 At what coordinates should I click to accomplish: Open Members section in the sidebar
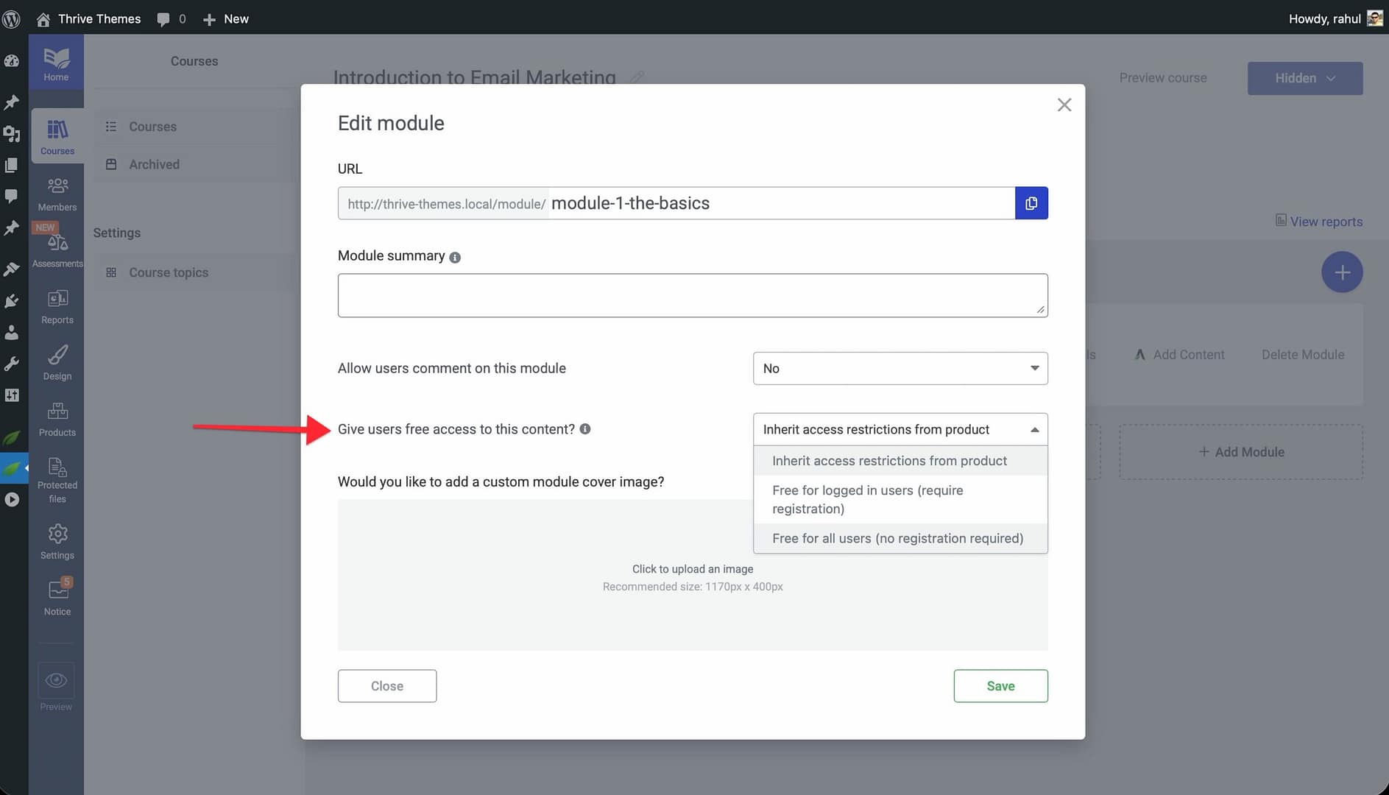pos(57,194)
